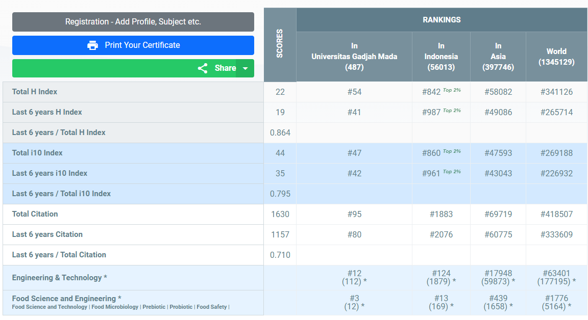Select Food Science university rank #3 (12)
Screen dimensions: 588x320
pyautogui.click(x=354, y=302)
